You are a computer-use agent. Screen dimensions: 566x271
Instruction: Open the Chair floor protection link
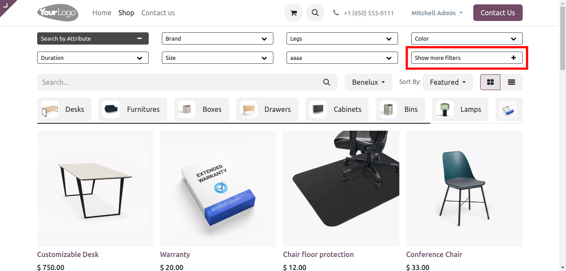click(318, 254)
